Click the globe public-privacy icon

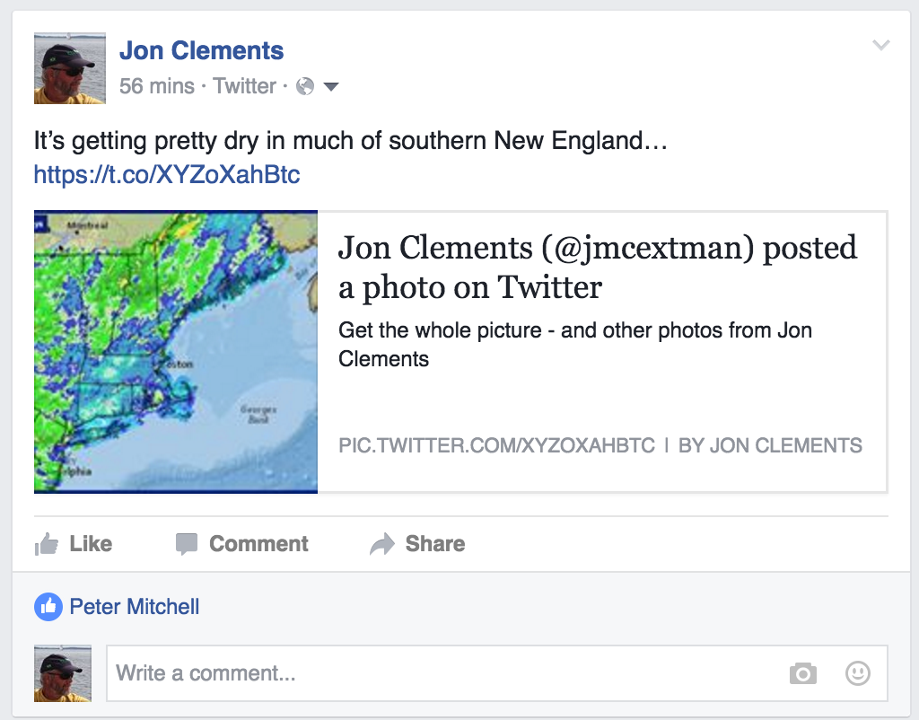point(305,86)
